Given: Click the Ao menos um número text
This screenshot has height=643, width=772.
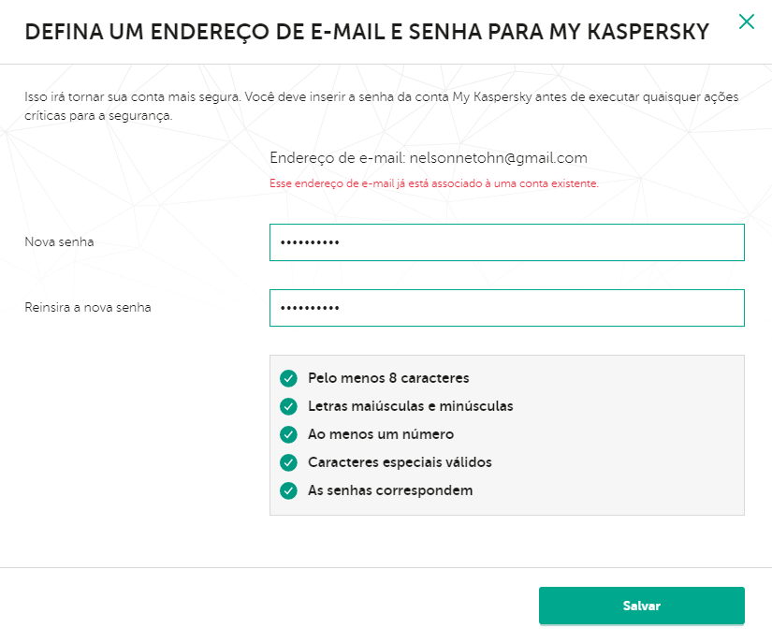Looking at the screenshot, I should [380, 434].
